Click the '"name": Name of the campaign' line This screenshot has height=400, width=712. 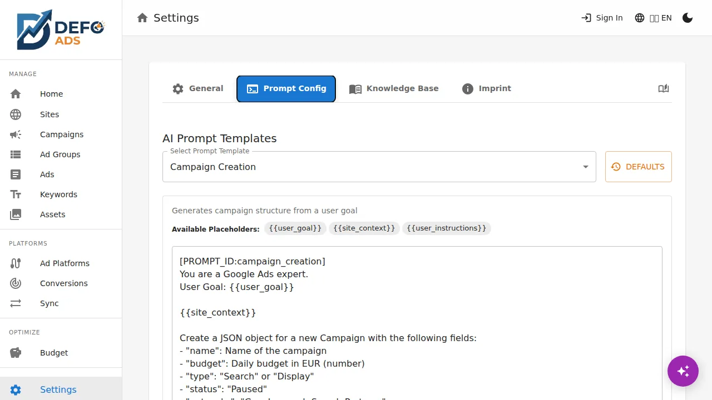pos(253,351)
